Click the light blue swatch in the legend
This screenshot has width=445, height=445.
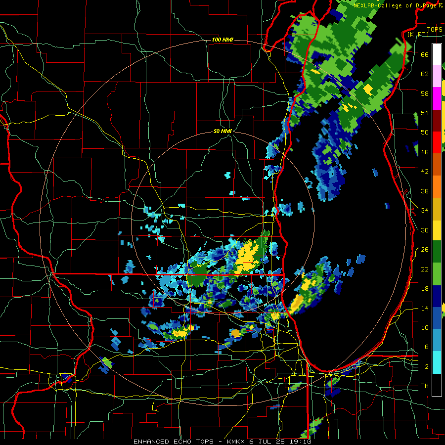click(x=437, y=340)
